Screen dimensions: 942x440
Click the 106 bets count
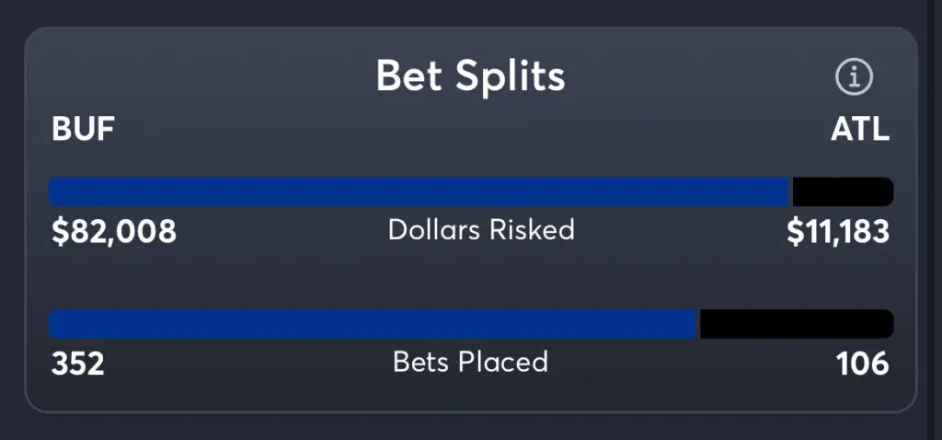(862, 365)
